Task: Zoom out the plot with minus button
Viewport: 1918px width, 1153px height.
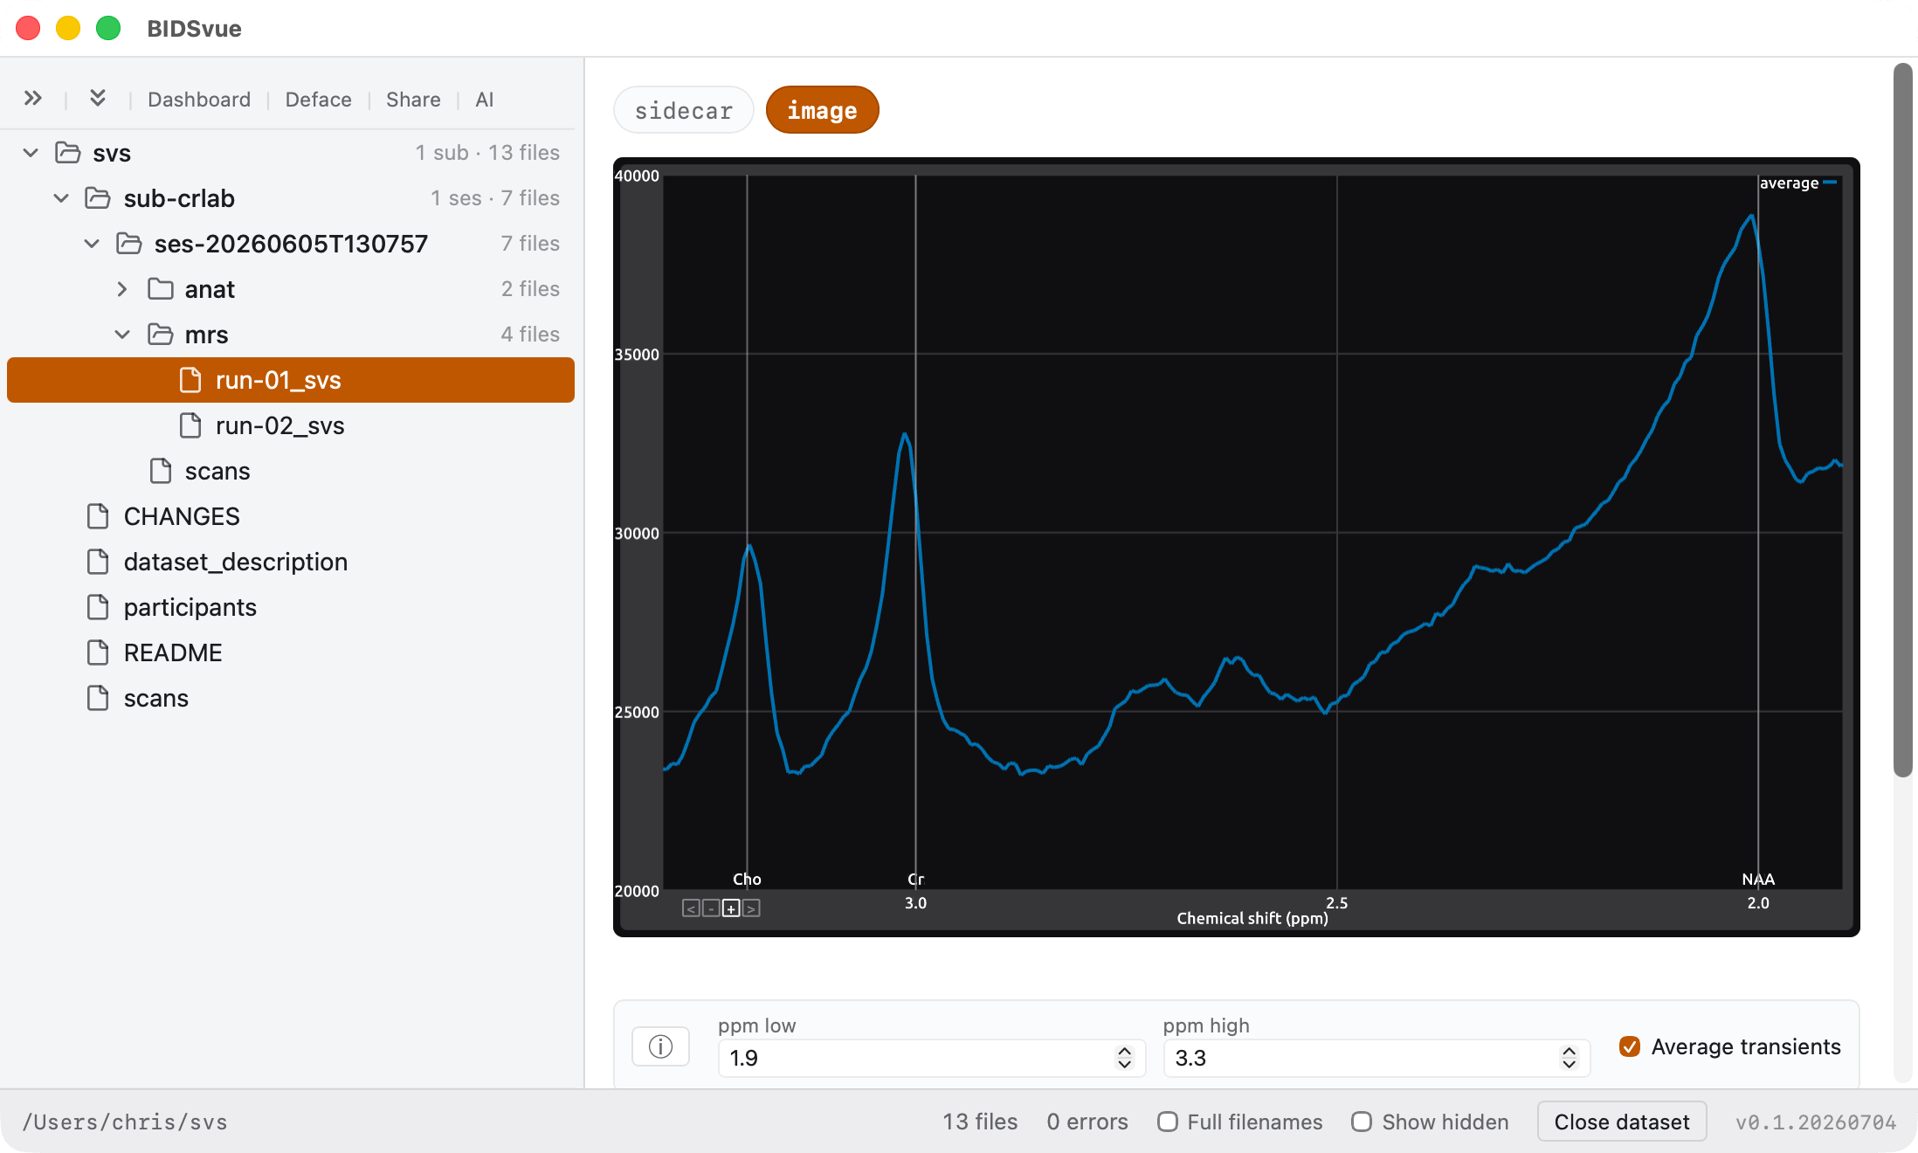Action: (711, 908)
